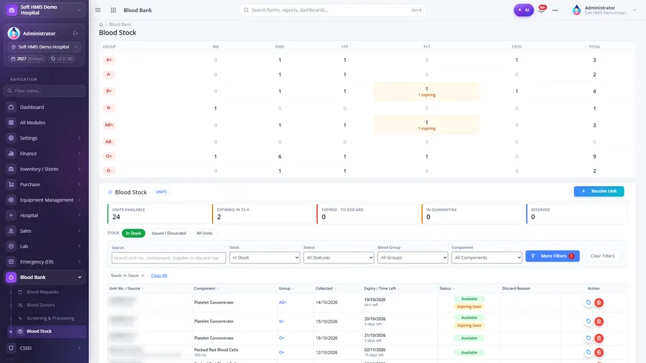The height and width of the screenshot is (363, 646).
Task: Open All Modules in sidebar
Action: [x=44, y=122]
